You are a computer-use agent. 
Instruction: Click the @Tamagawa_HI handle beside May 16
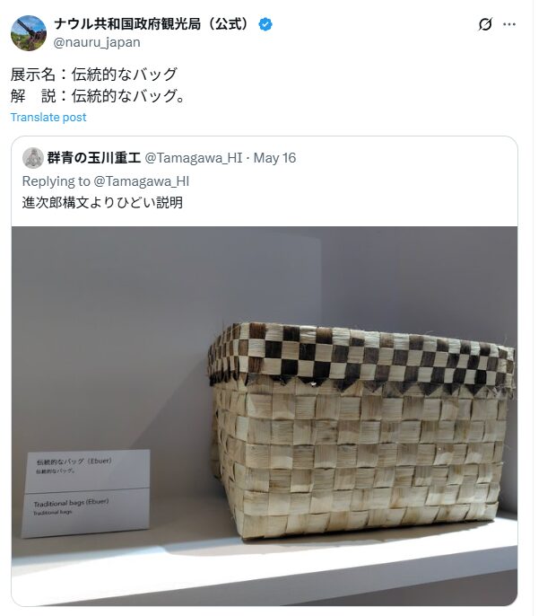(x=194, y=158)
